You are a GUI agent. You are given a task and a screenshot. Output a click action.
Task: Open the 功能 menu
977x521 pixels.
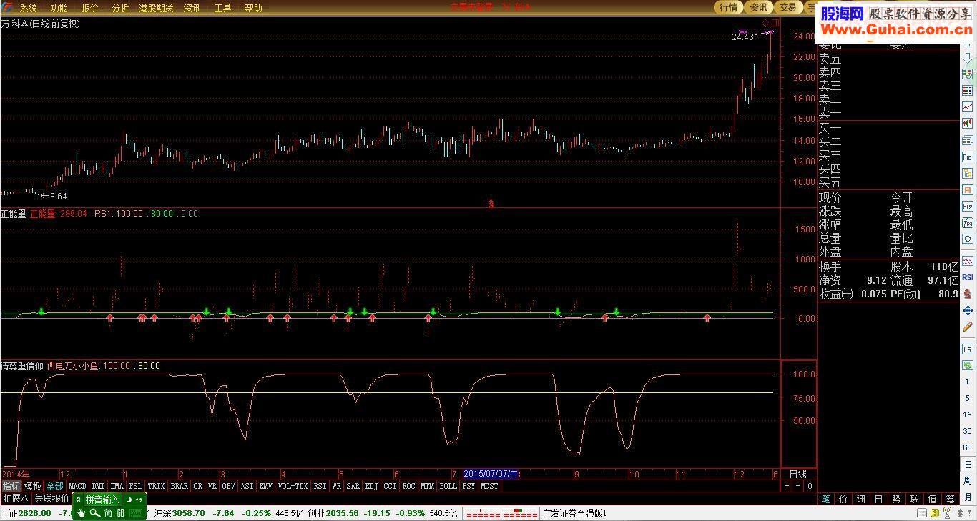pyautogui.click(x=59, y=8)
